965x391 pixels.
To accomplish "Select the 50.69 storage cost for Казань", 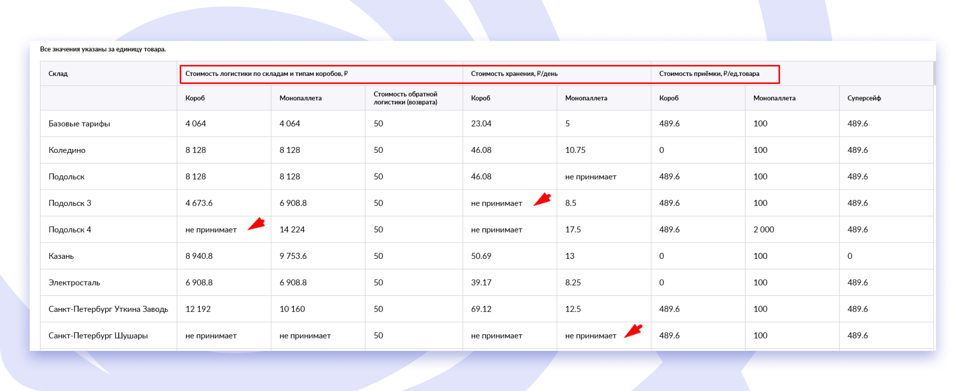I will (481, 256).
